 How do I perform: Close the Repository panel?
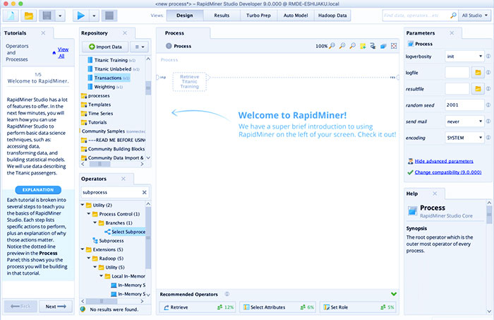coord(125,32)
